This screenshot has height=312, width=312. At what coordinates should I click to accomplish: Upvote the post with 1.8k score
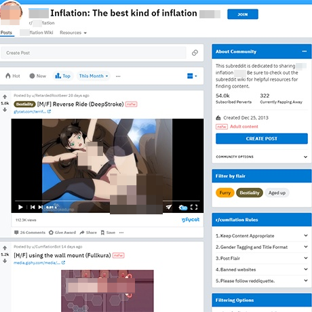point(5,97)
